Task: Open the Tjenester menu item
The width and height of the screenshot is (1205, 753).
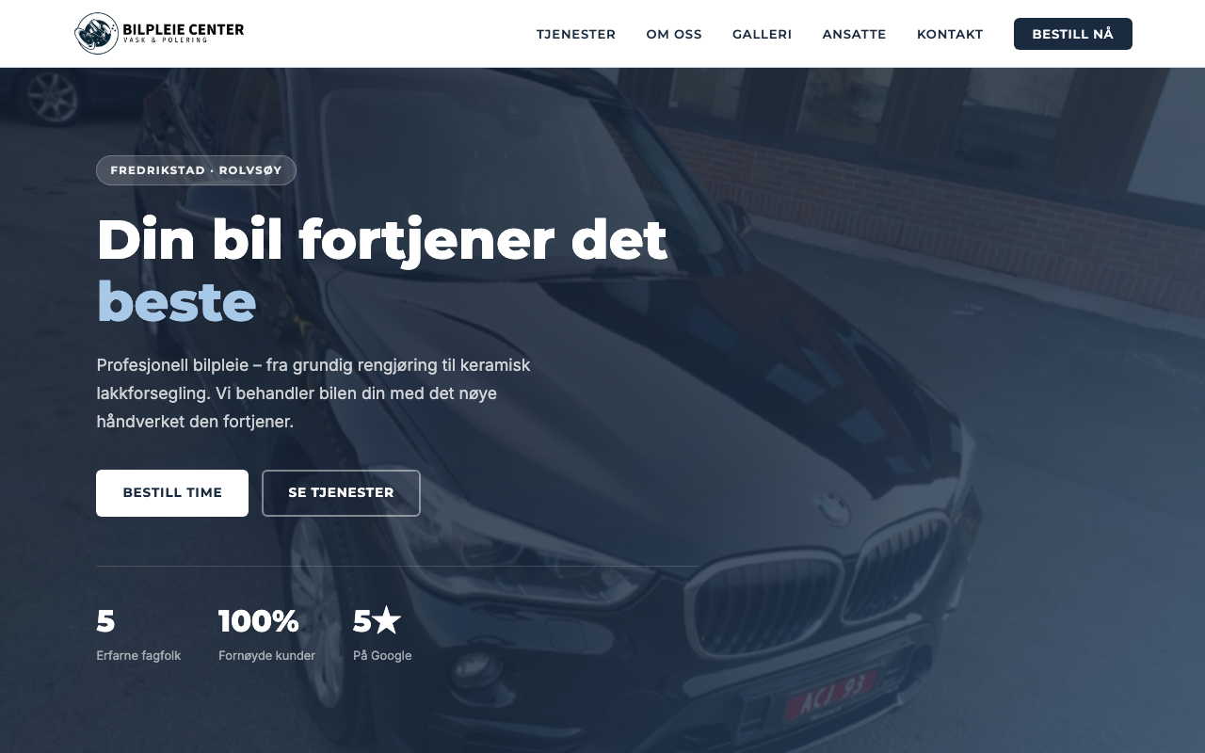Action: coord(576,34)
